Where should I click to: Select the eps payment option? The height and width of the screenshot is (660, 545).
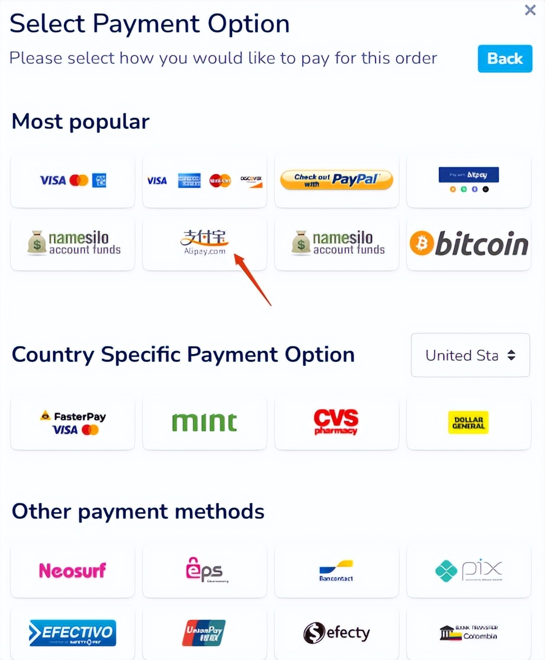204,570
